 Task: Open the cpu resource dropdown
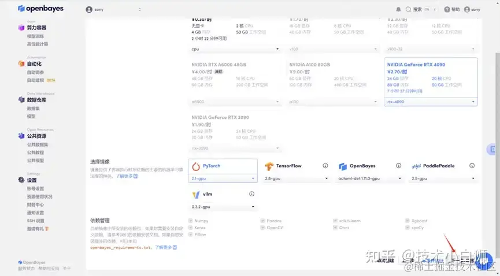[x=235, y=49]
